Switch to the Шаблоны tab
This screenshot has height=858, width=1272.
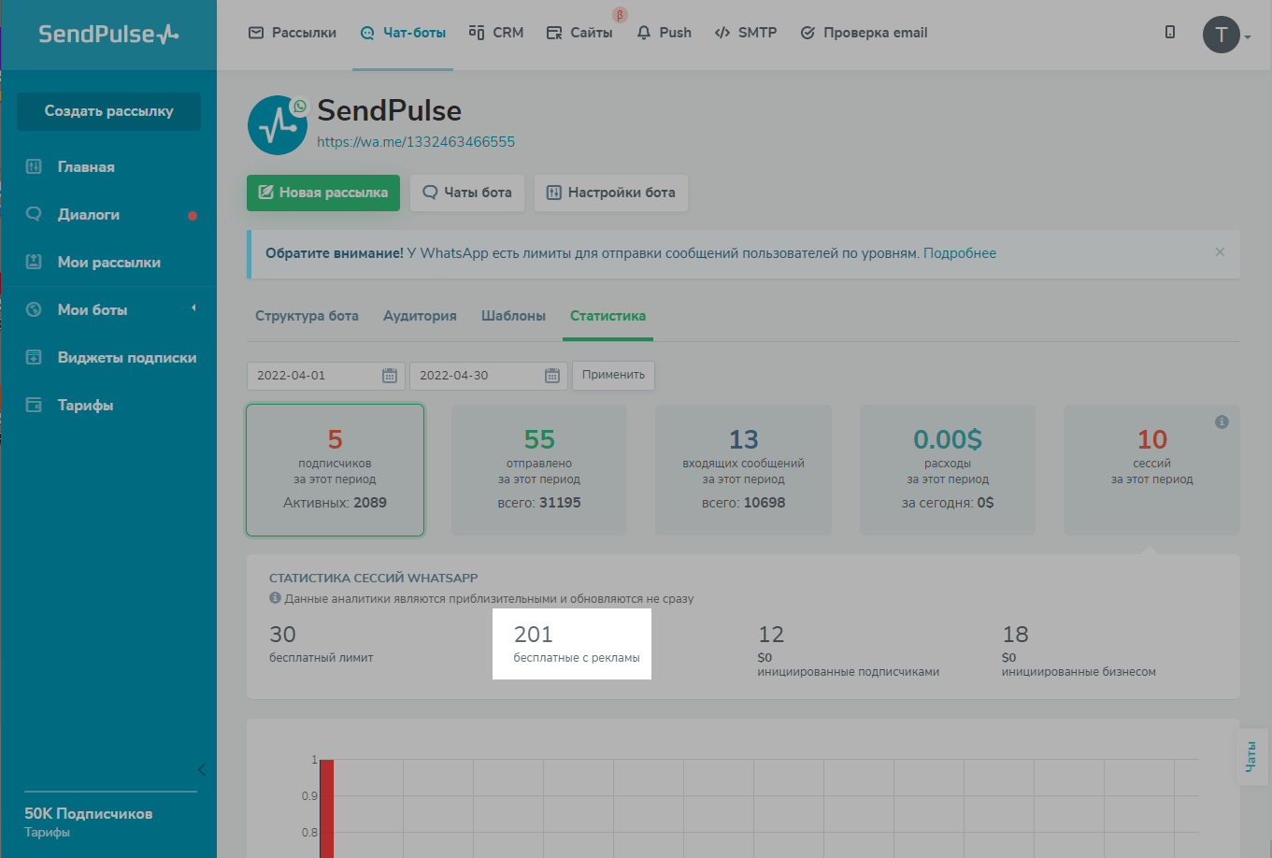point(513,316)
